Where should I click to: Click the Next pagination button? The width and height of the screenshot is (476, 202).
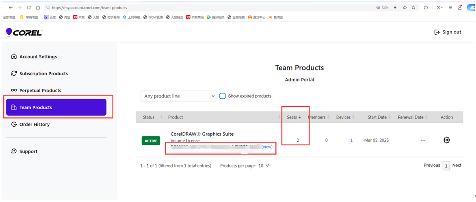pyautogui.click(x=457, y=165)
